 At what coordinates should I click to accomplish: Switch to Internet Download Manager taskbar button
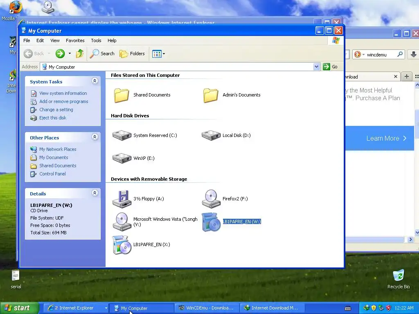point(272,308)
